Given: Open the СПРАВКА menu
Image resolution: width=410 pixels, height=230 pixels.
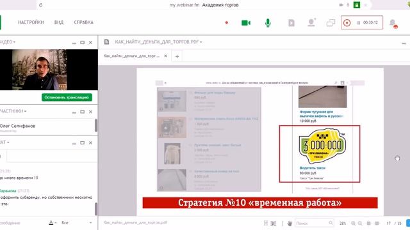Looking at the screenshot, I should (x=84, y=22).
